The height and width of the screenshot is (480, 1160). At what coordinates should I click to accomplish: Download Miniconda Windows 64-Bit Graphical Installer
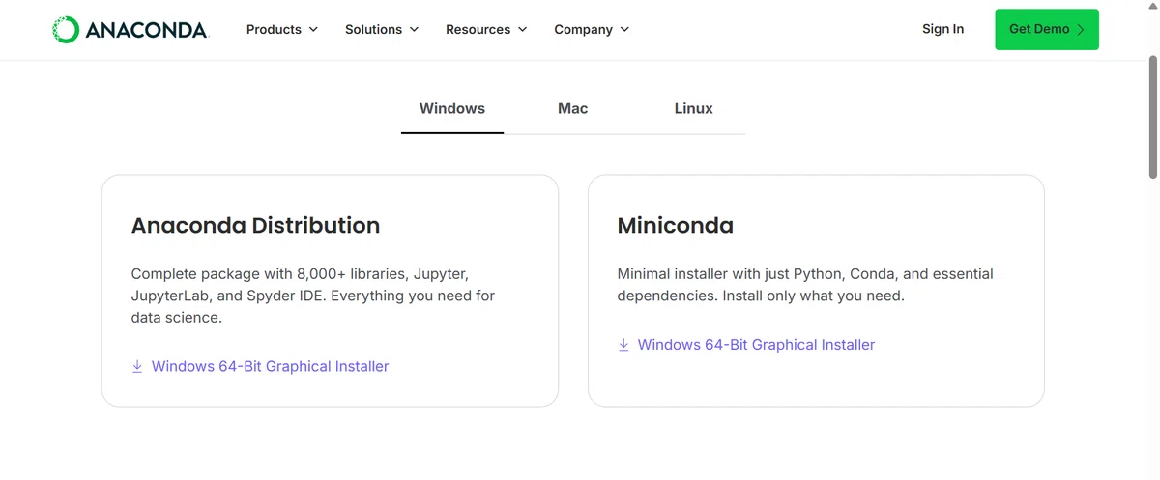(746, 344)
